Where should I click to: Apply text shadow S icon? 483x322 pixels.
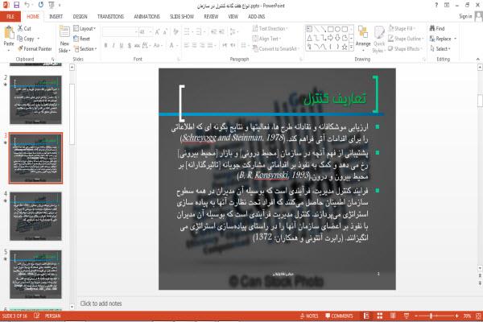coord(130,46)
